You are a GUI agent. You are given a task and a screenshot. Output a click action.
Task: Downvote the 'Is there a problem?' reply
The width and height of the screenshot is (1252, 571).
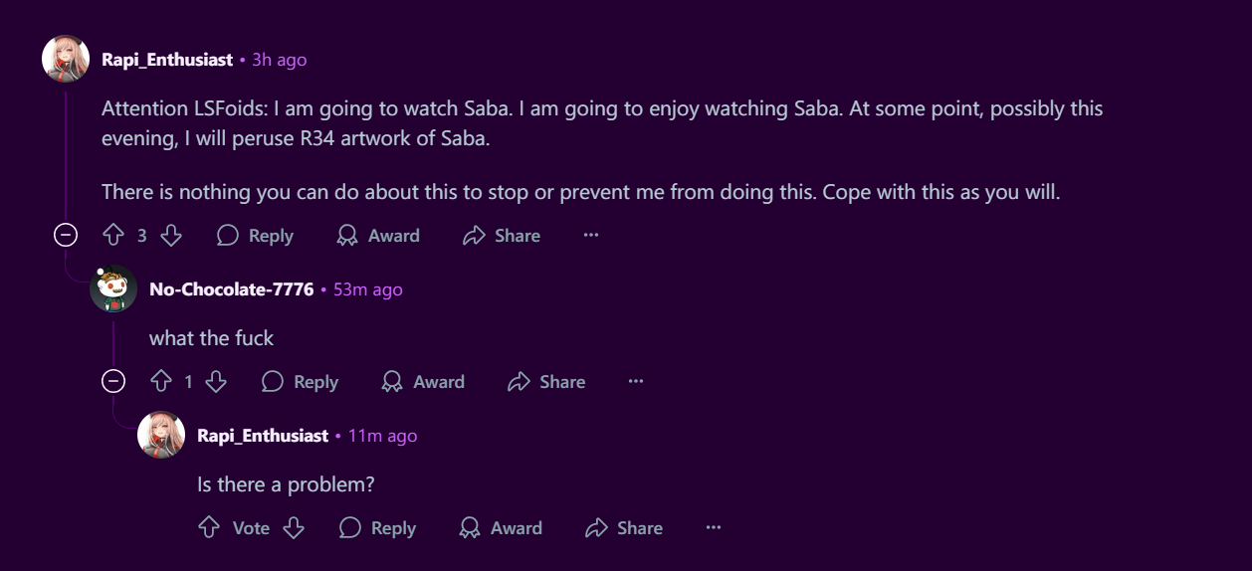point(294,528)
